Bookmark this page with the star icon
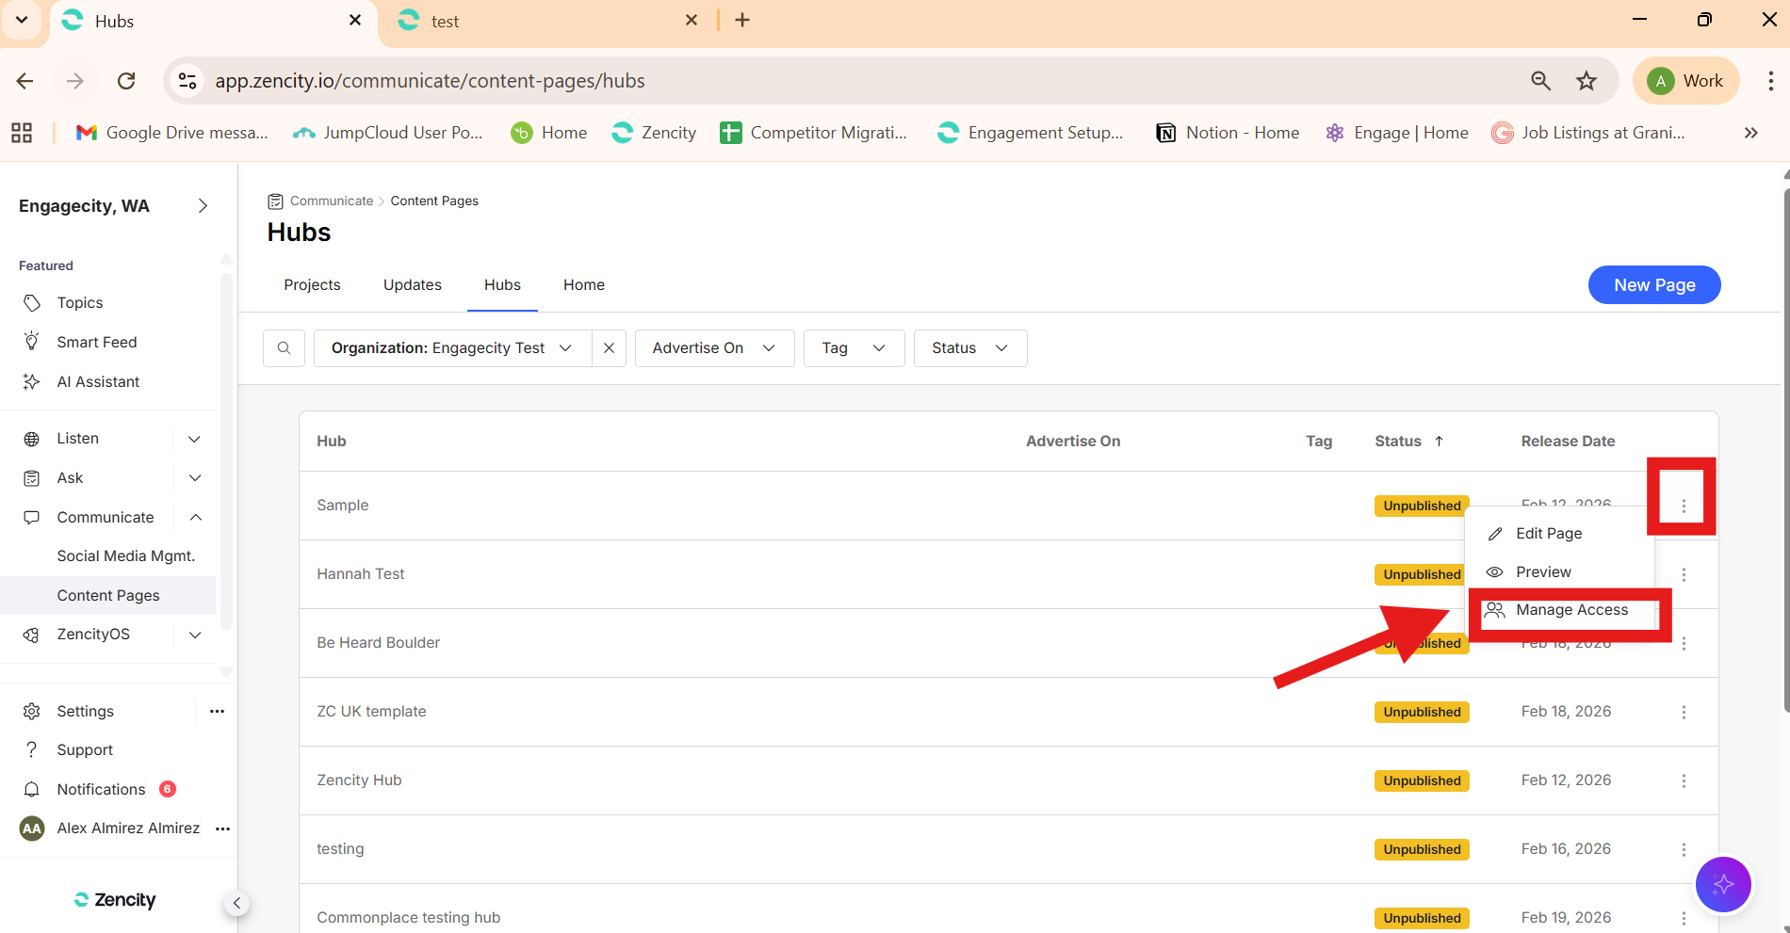Screen dimensions: 1790x933 click(x=1587, y=81)
